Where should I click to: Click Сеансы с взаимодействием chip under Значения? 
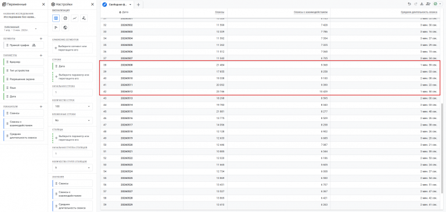tap(72, 194)
